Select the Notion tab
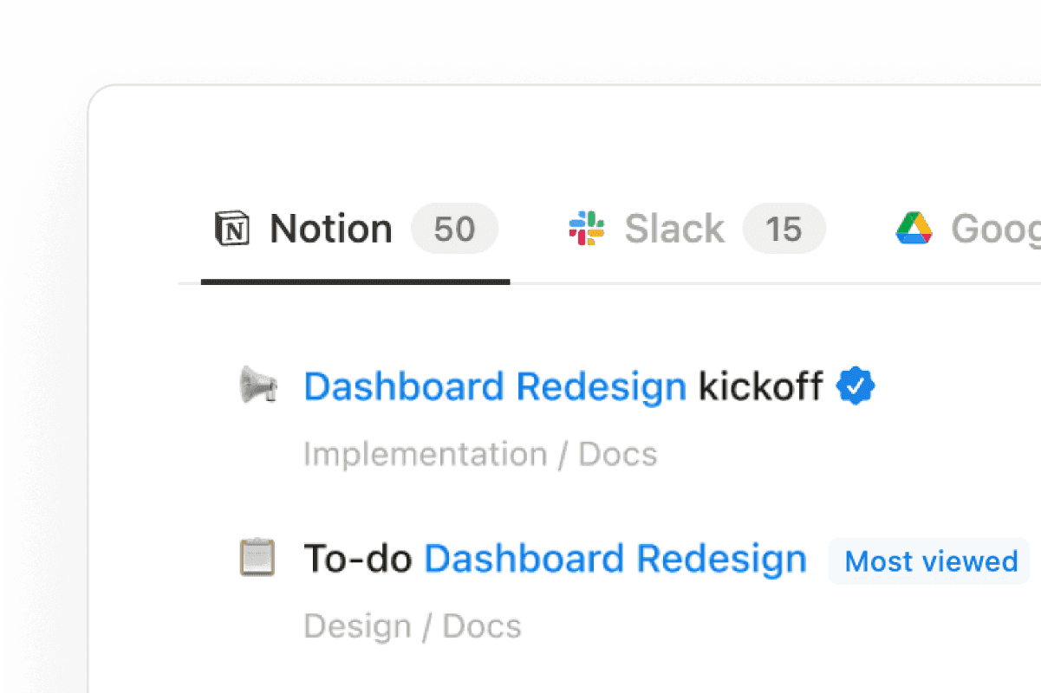 click(x=329, y=228)
